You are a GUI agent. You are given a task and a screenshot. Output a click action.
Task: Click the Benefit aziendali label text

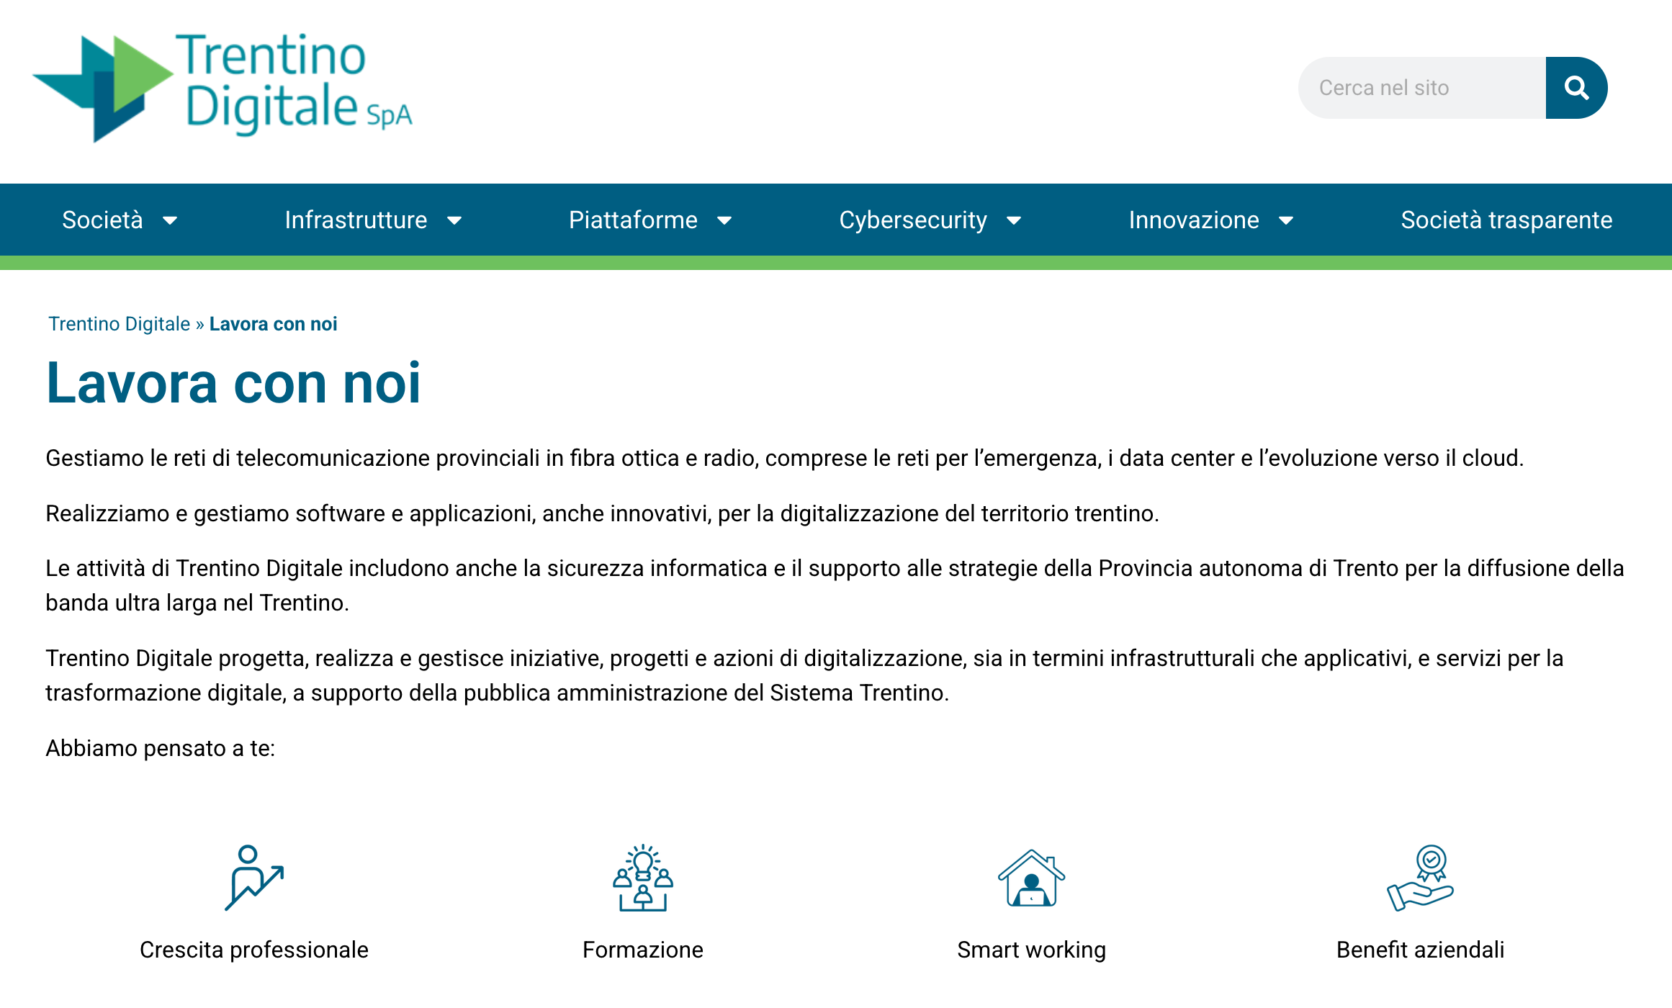1421,950
